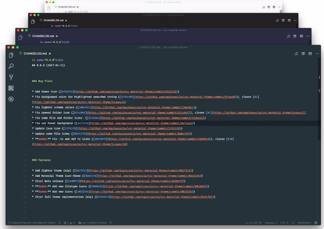Open Explorer icon in purple window
The width and height of the screenshot is (324, 229).
[x=20, y=38]
